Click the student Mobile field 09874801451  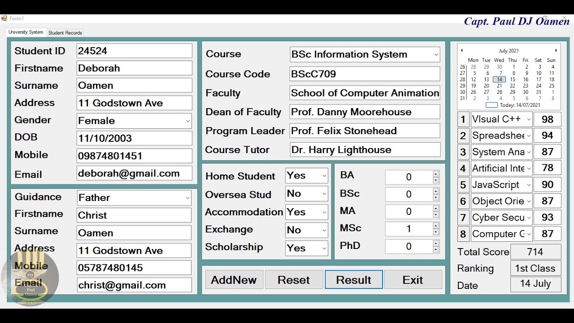(x=134, y=156)
